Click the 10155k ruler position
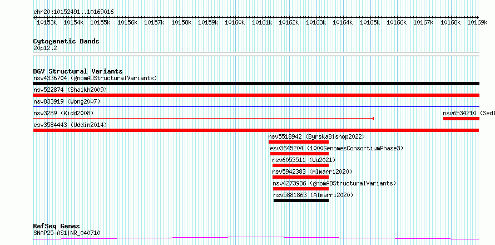The image size is (495, 245). [x=100, y=22]
